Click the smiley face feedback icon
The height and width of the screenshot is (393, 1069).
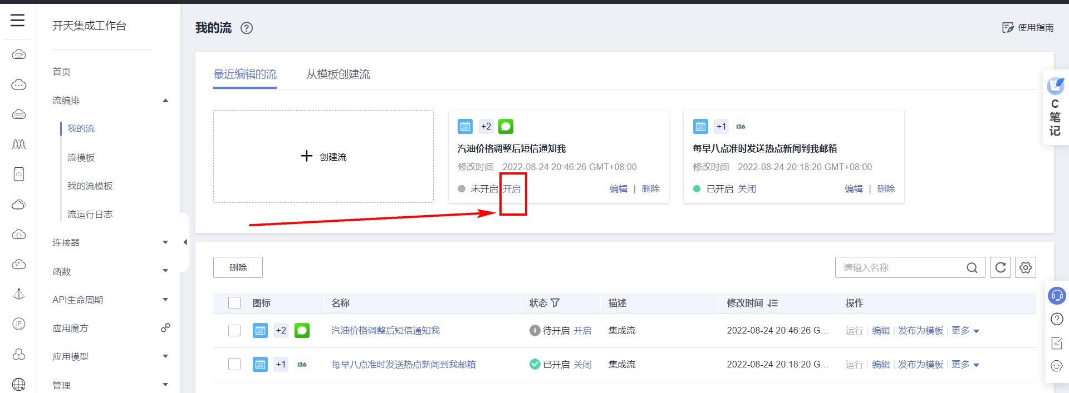coord(1057,366)
